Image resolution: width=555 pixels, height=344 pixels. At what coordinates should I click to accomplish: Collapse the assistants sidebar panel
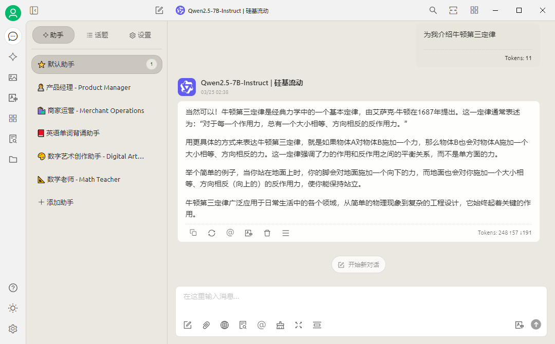34,10
